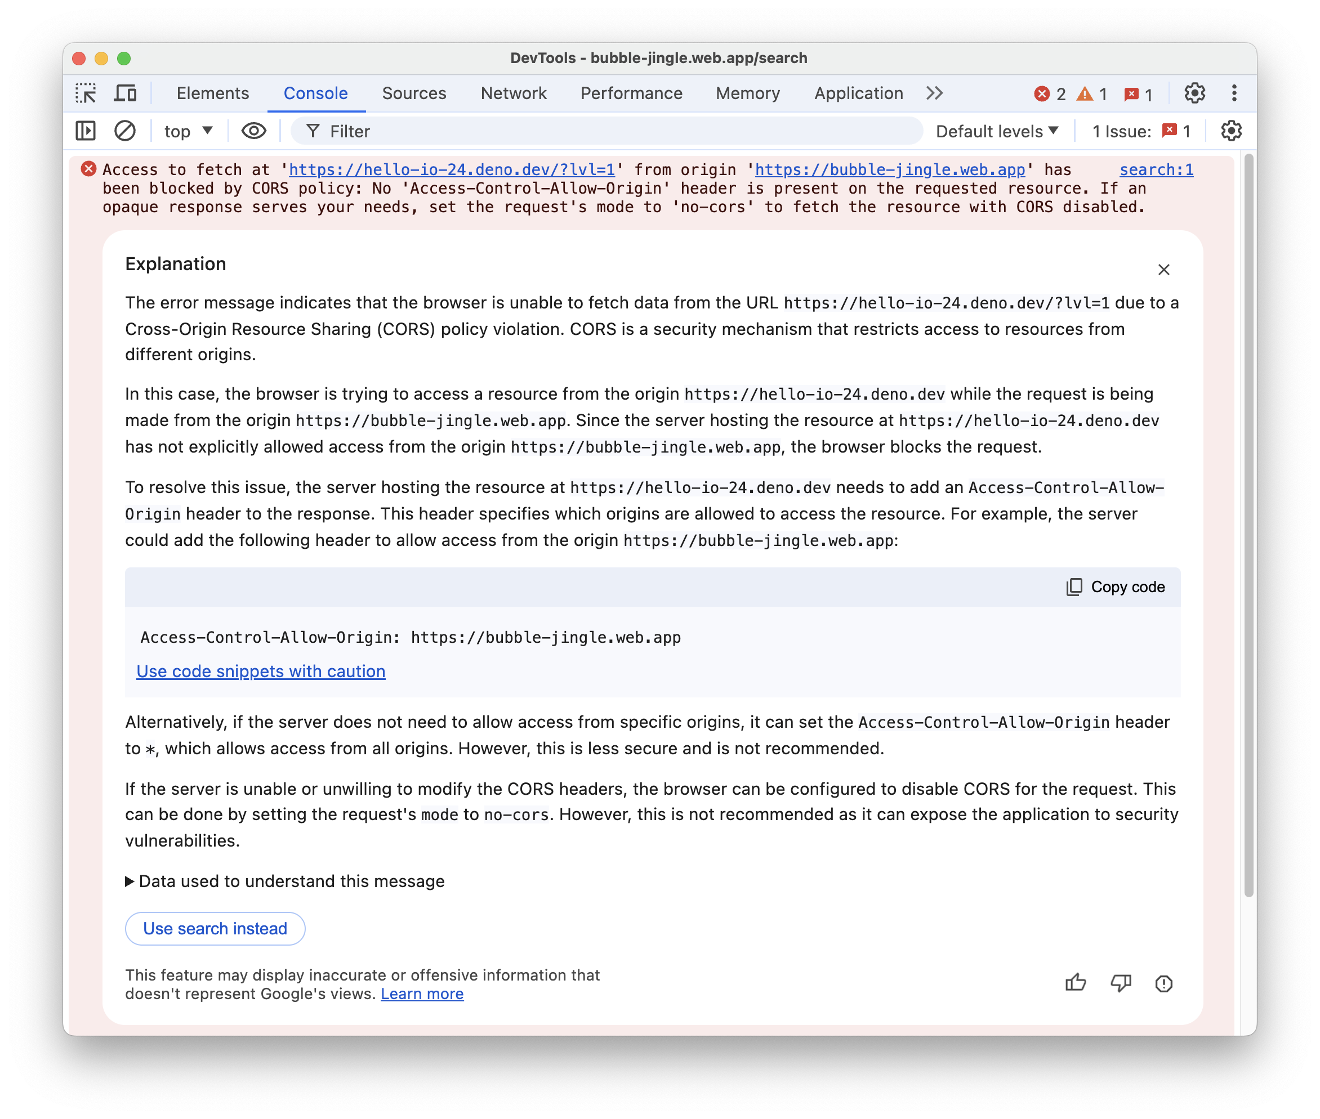Click the 'Copy code' button

(x=1114, y=586)
